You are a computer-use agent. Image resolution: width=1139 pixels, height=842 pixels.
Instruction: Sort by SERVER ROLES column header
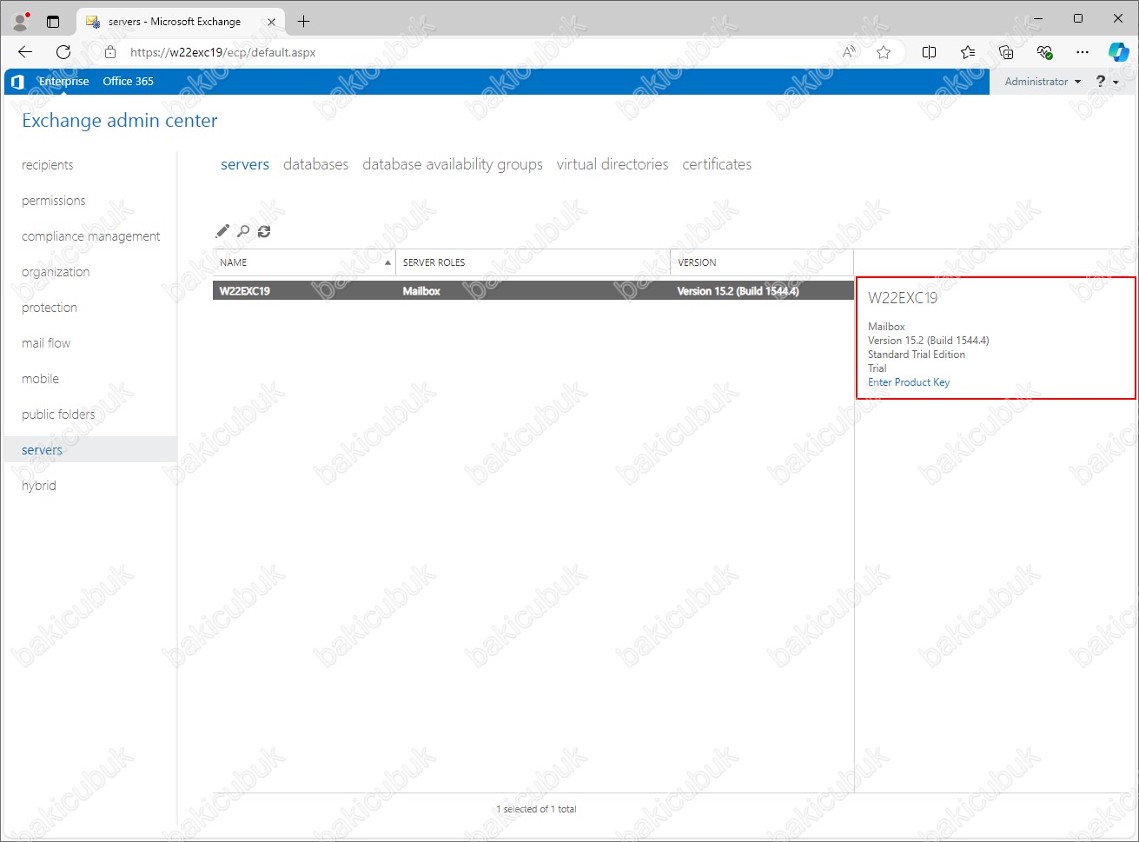533,262
